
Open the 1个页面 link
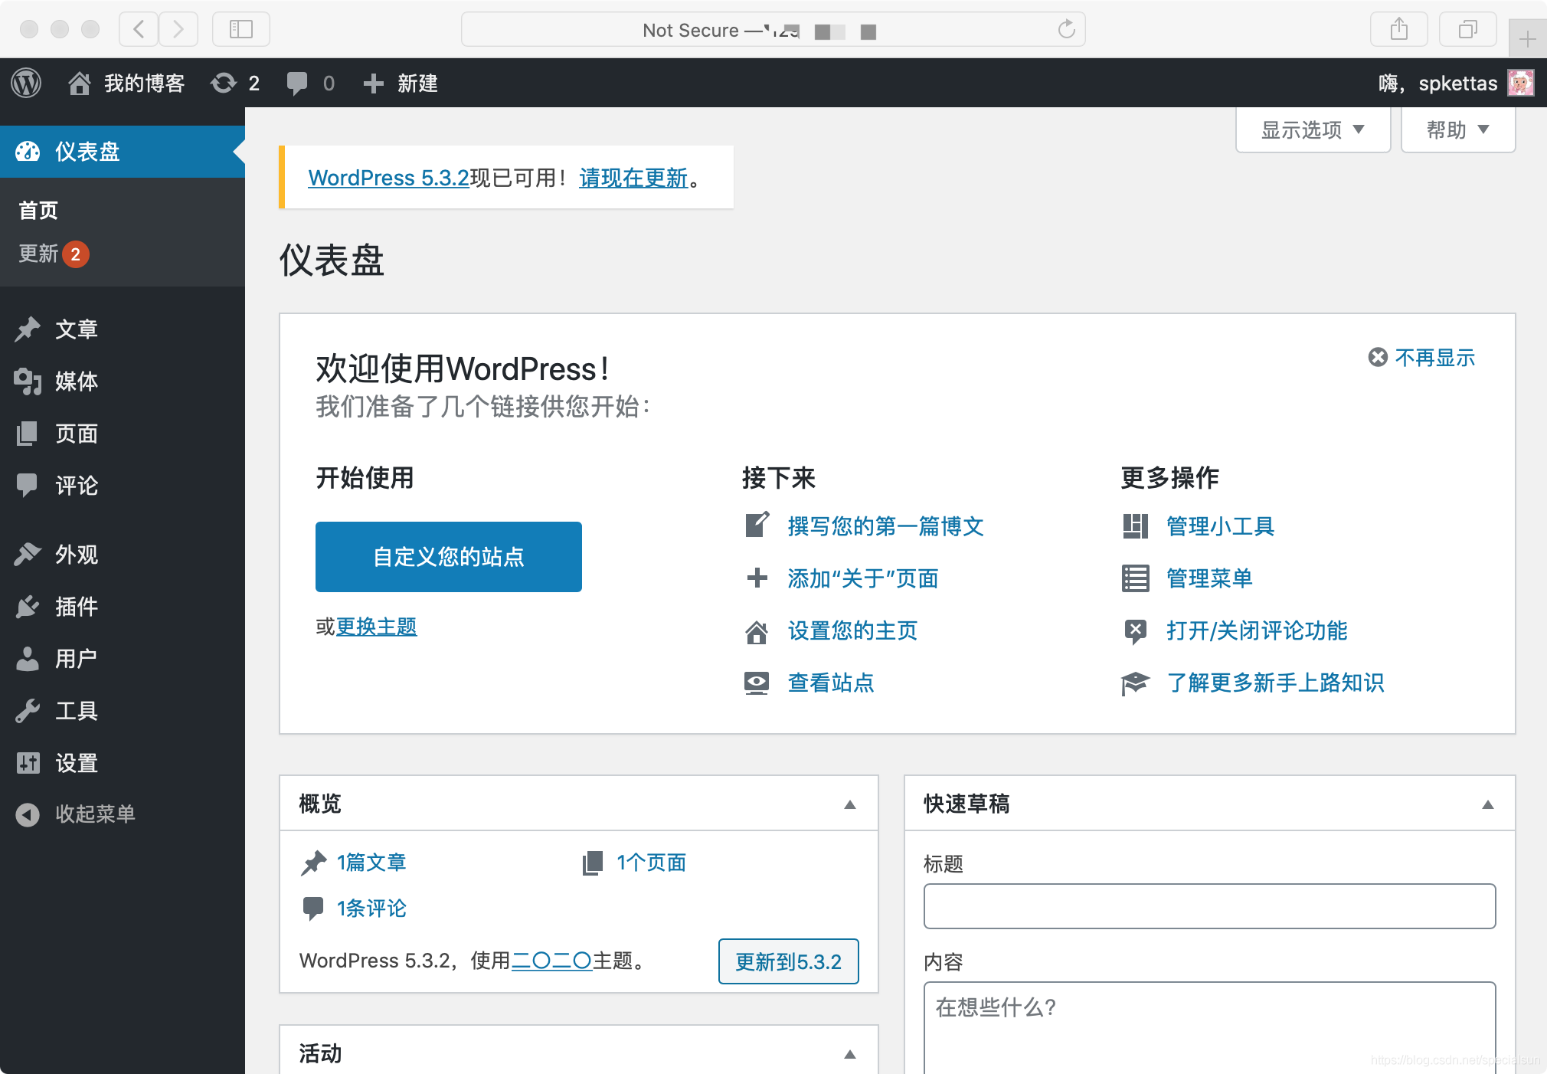tap(652, 863)
